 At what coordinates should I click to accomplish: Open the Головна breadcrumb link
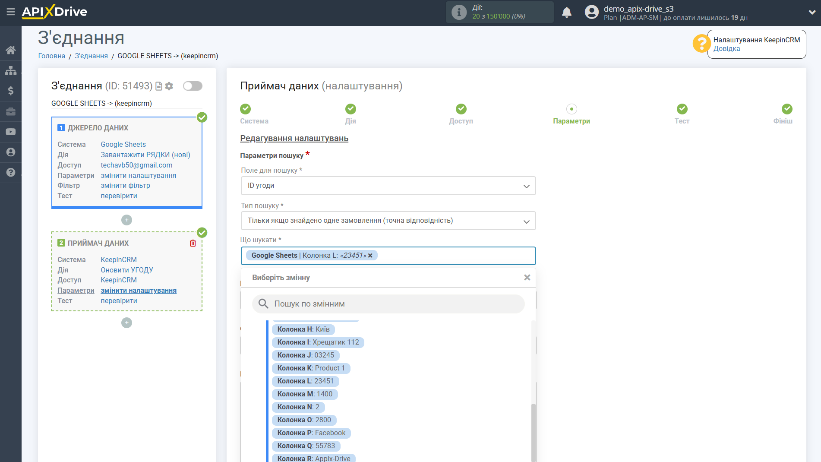52,56
